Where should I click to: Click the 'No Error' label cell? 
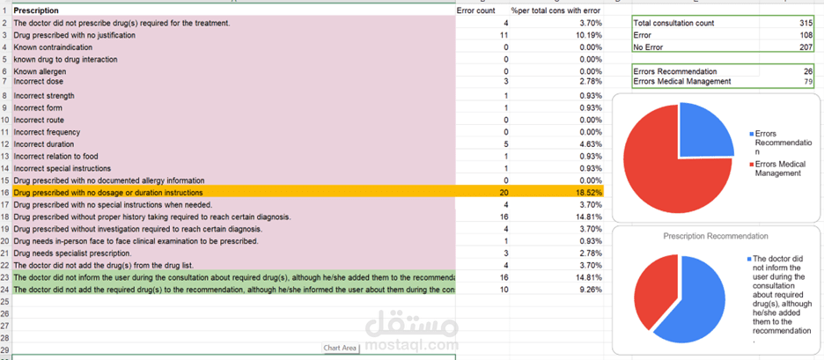click(695, 48)
